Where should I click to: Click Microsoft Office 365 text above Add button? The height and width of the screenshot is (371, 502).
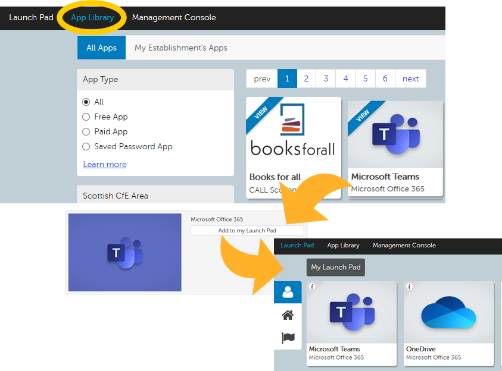point(217,219)
